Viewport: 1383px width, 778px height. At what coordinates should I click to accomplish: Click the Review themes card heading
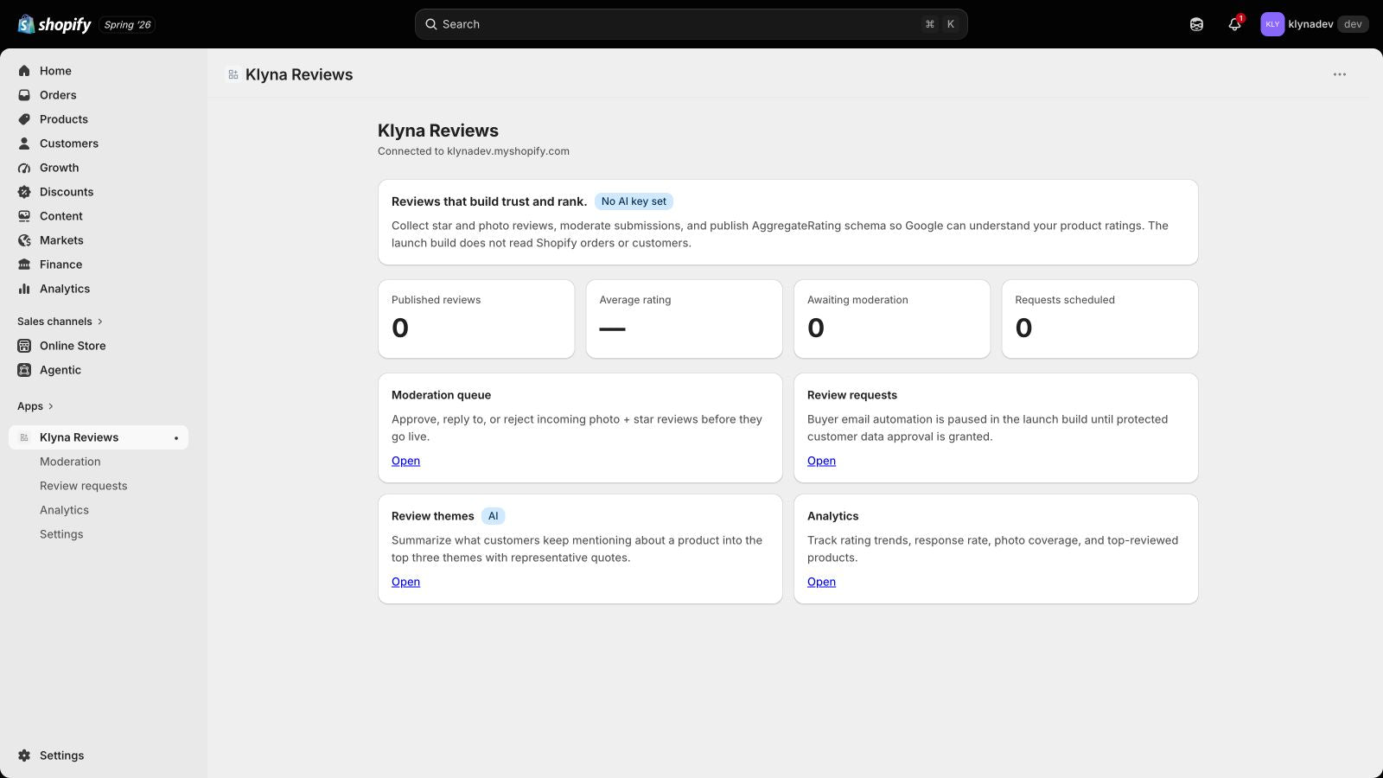tap(433, 516)
